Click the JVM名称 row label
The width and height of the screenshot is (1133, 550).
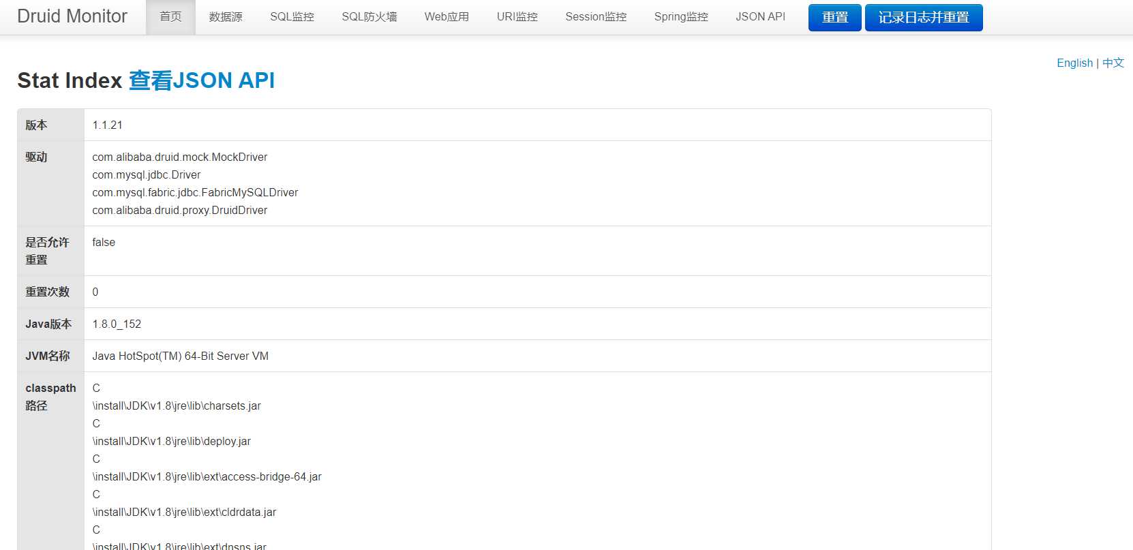point(48,356)
